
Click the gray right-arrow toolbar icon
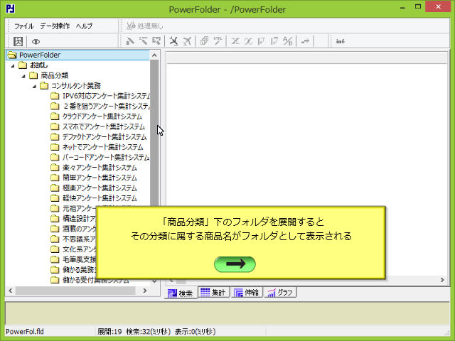click(x=305, y=41)
